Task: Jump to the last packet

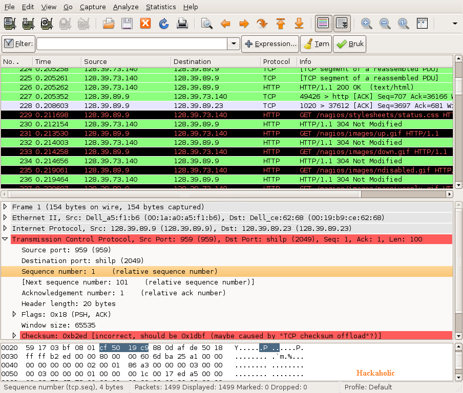Action: 299,24
